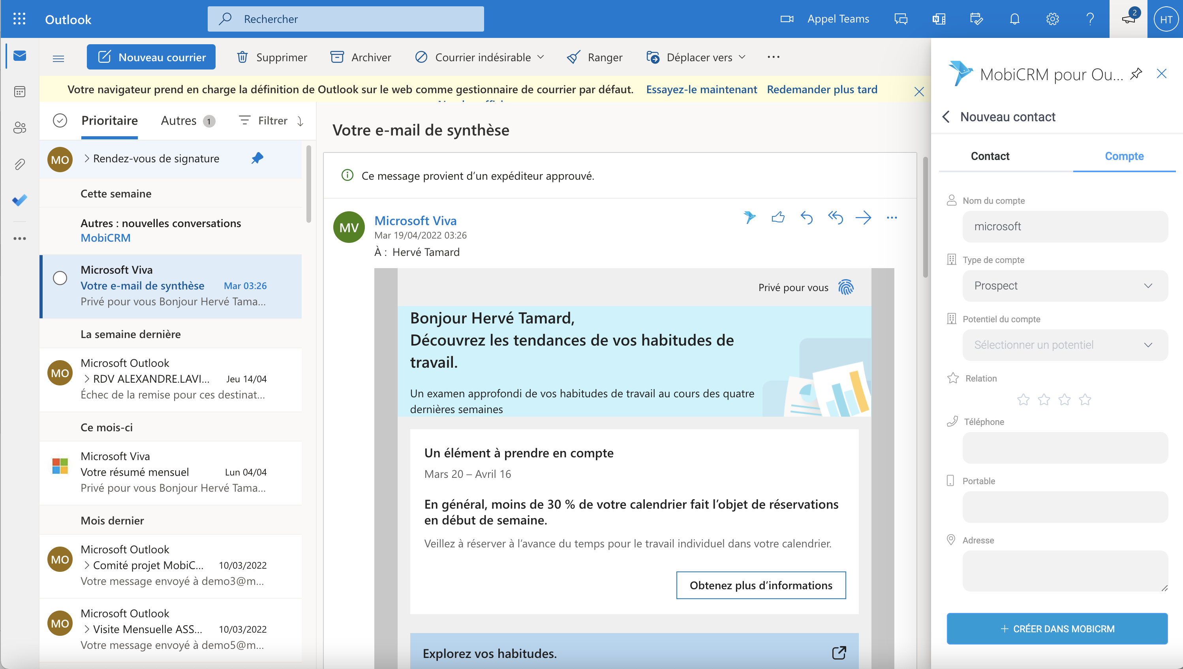Open the notifications bell icon
Viewport: 1183px width, 669px height.
point(1014,19)
